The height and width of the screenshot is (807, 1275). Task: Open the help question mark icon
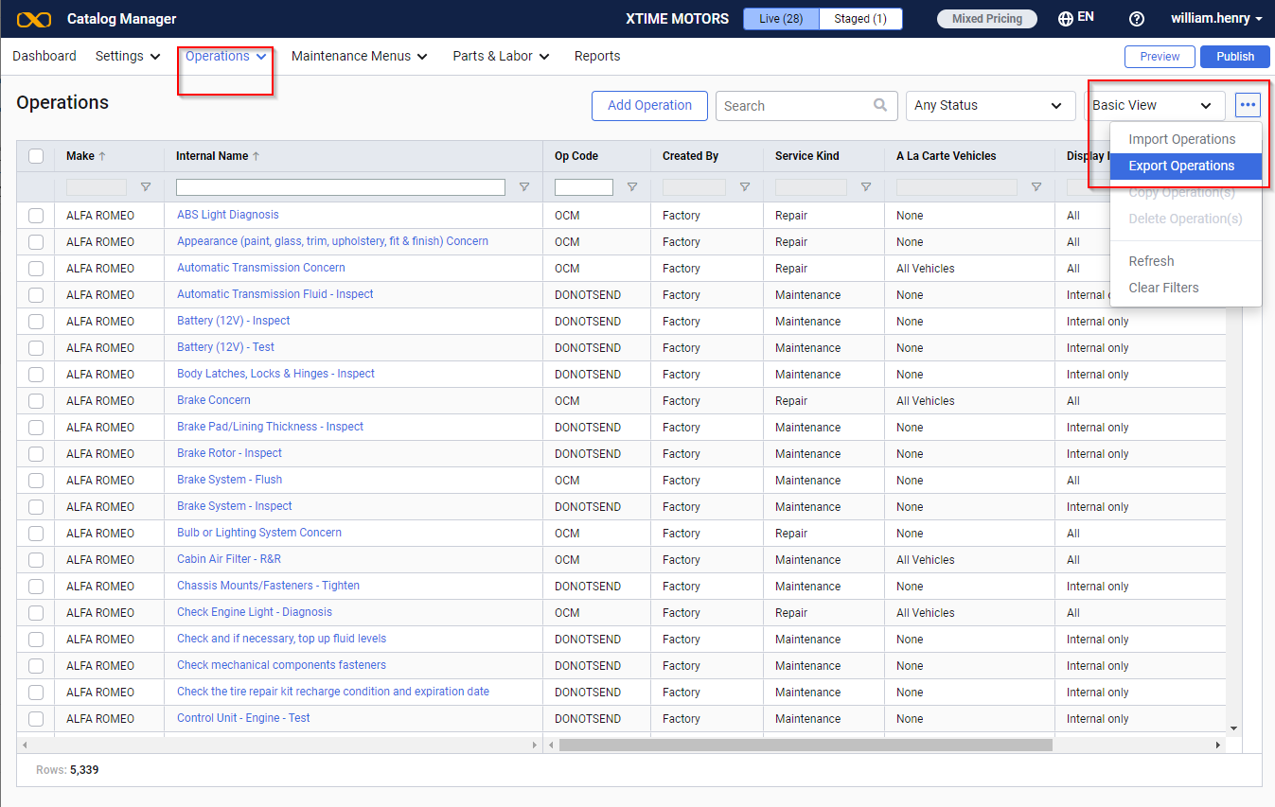point(1137,19)
